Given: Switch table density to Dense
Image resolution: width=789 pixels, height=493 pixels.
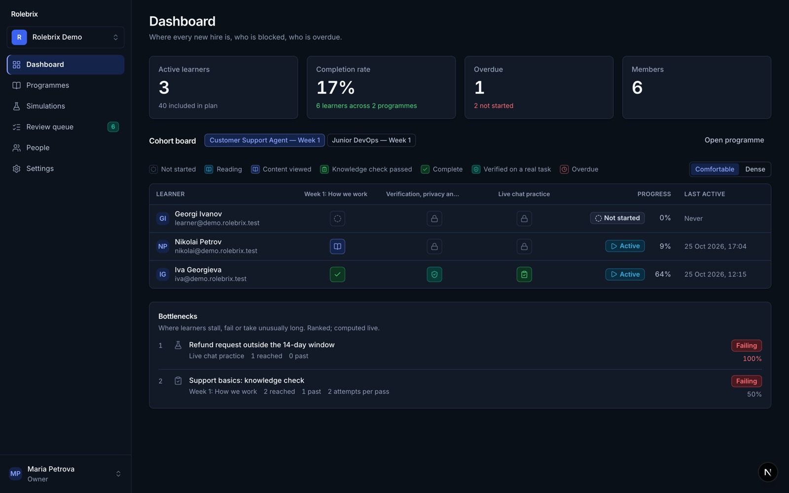Looking at the screenshot, I should click(755, 169).
